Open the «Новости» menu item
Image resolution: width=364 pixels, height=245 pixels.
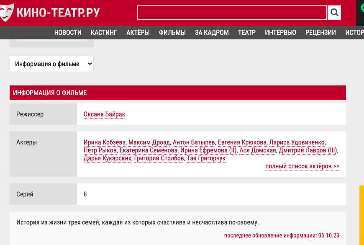point(68,33)
